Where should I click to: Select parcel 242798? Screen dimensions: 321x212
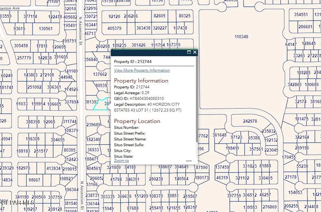coord(250,121)
